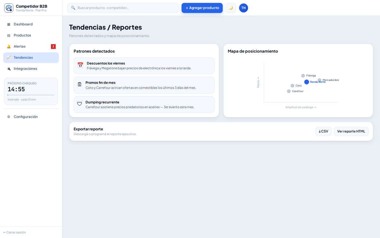Viewport: 380px width, 238px height.
Task: Click the Alertas bell icon
Action: pos(9,46)
